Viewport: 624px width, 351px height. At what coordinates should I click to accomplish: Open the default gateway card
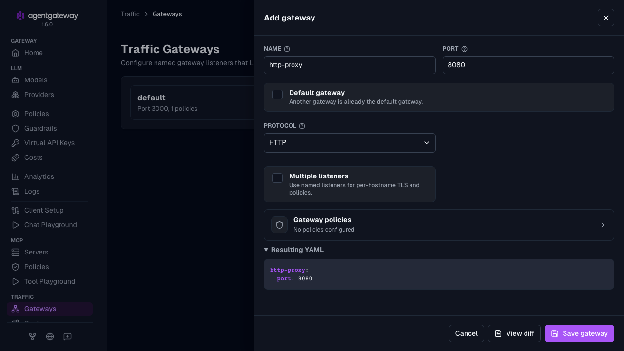(192, 103)
